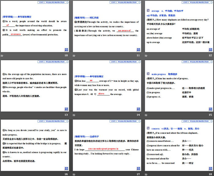This screenshot has height=176, width=214.
Task: Click slide number label '11'
Action: point(138,55)
